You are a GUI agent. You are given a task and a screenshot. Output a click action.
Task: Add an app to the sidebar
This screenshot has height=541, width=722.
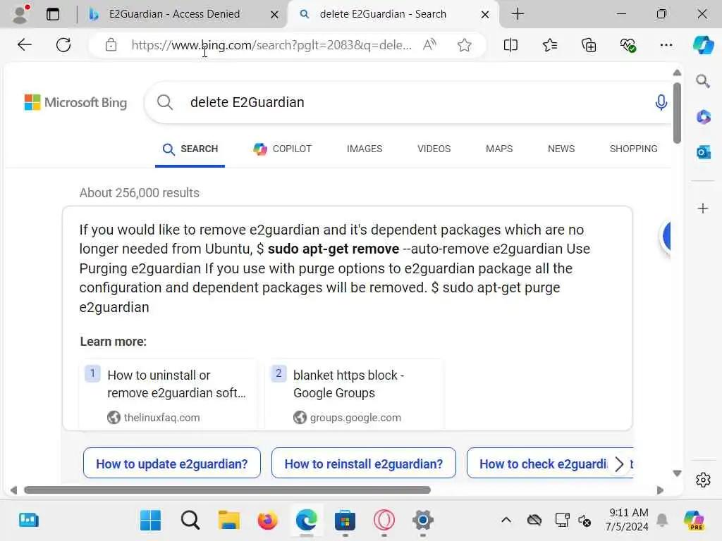(x=703, y=209)
